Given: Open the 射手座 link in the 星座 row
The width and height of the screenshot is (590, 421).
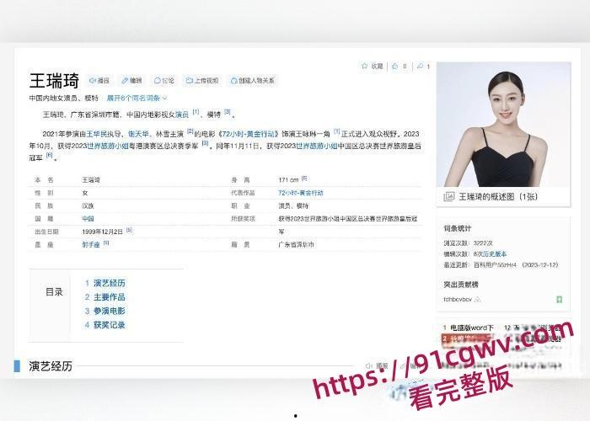Looking at the screenshot, I should (91, 244).
